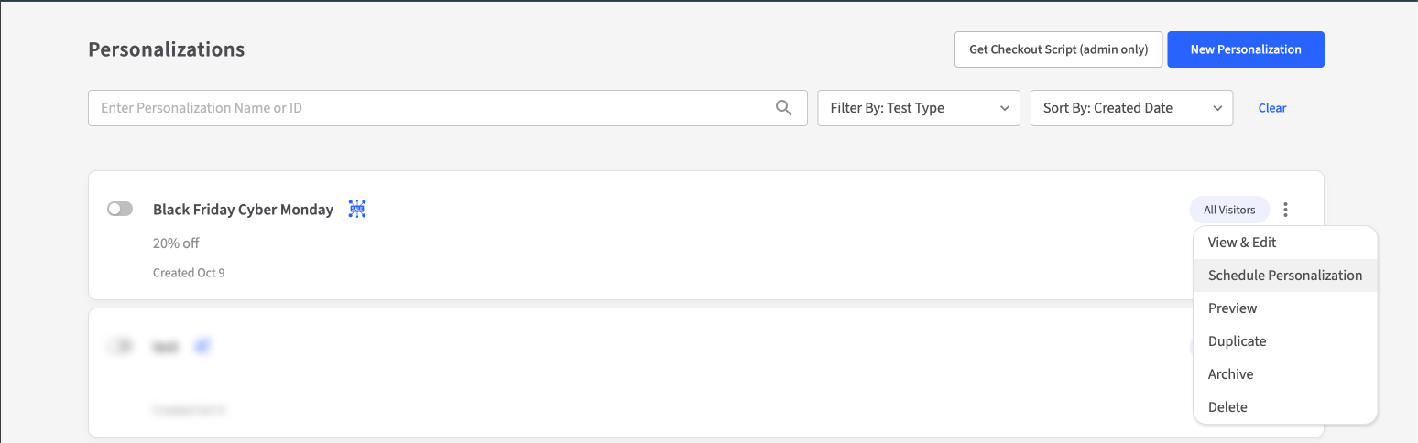Click Archive in the context menu
The height and width of the screenshot is (443, 1418).
pyautogui.click(x=1230, y=374)
